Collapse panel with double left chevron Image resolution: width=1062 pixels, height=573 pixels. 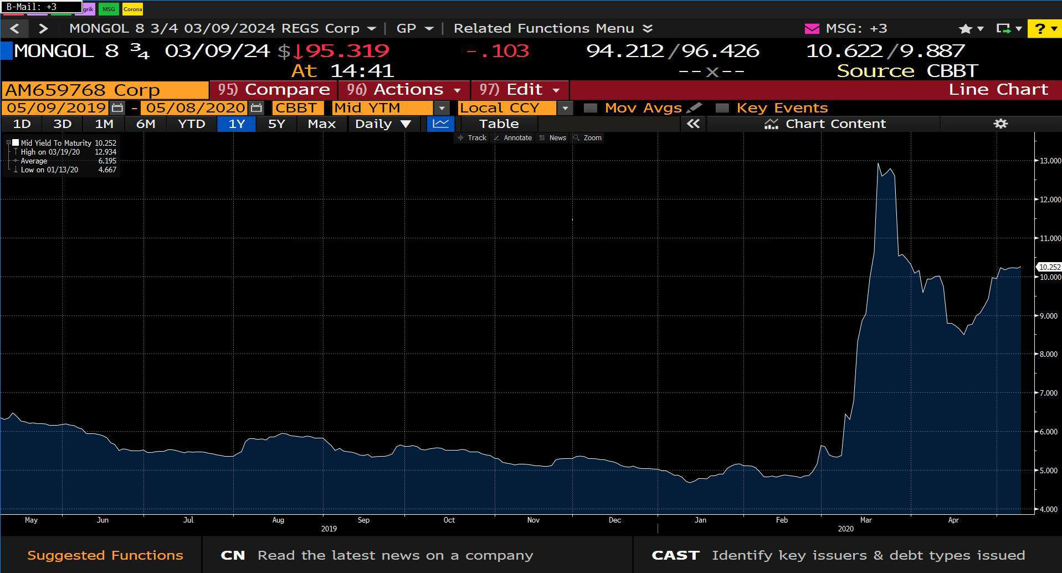pyautogui.click(x=693, y=124)
